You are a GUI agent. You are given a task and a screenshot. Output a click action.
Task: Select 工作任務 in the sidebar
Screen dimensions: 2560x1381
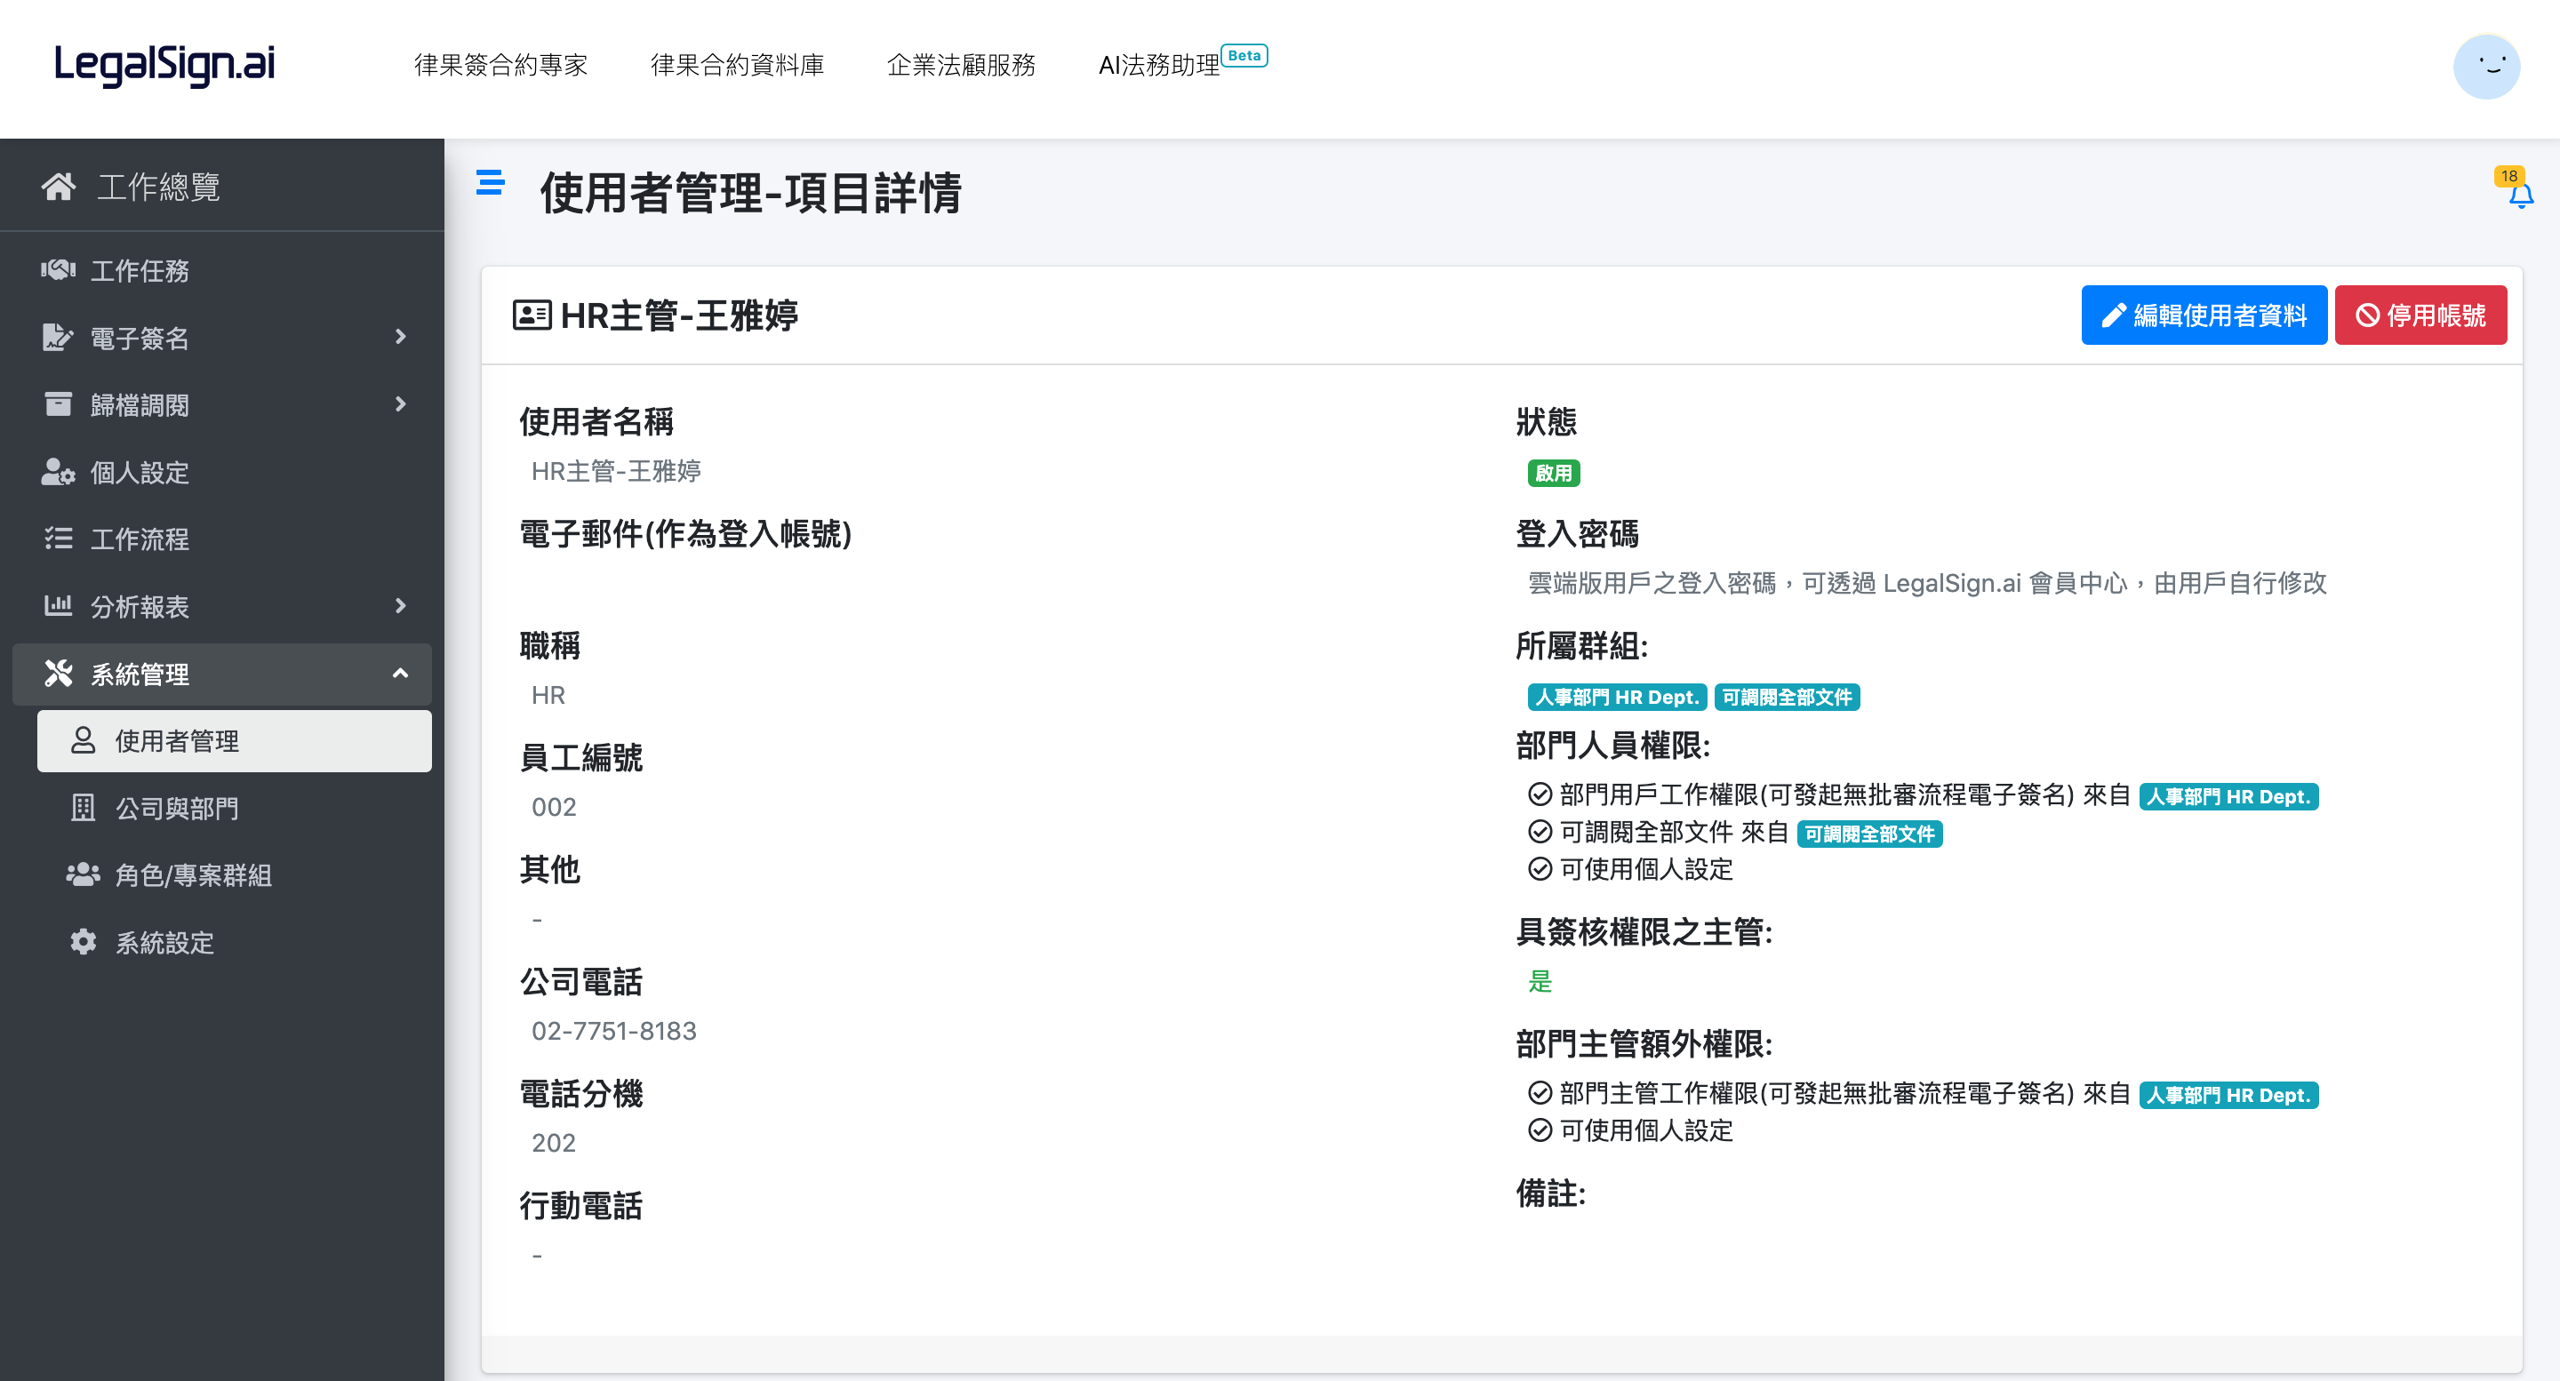pyautogui.click(x=221, y=270)
